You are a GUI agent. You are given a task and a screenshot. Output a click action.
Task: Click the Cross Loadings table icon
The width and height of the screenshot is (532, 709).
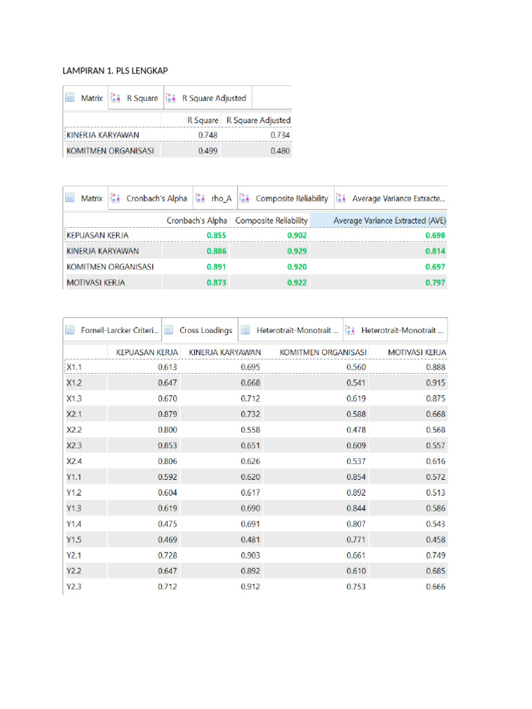(168, 330)
